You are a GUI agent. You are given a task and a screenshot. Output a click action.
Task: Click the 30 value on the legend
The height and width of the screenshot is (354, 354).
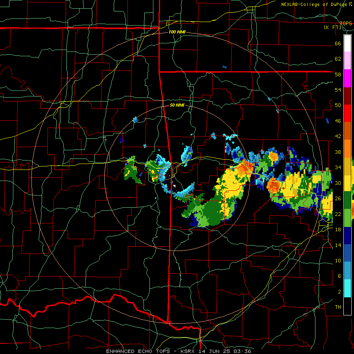click(338, 183)
